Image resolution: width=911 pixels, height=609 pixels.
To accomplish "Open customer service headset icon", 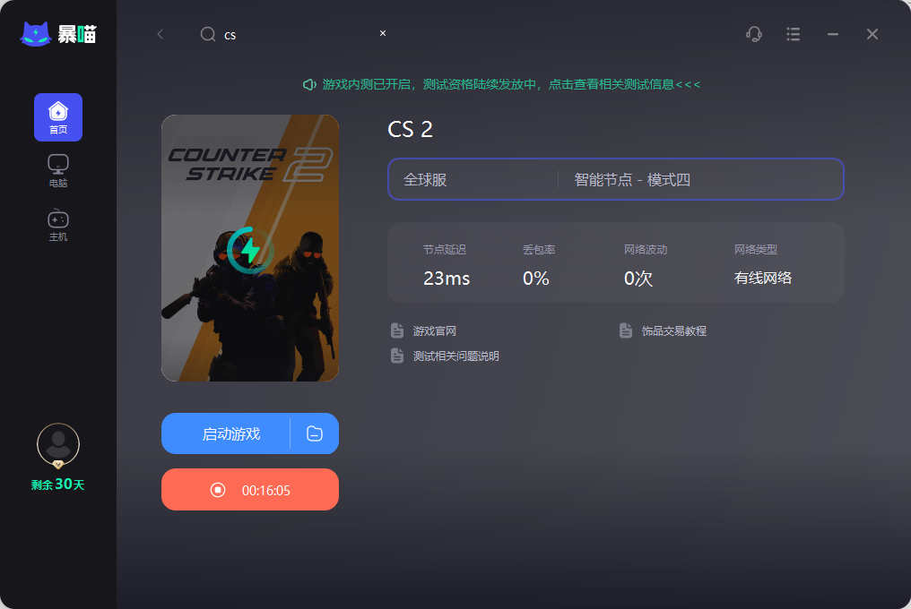I will [x=753, y=34].
